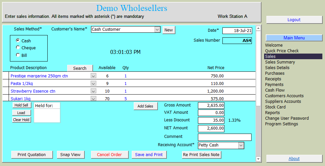Viewport: 325px width, 166px height.
Task: Click the Logout button
Action: 294,20
